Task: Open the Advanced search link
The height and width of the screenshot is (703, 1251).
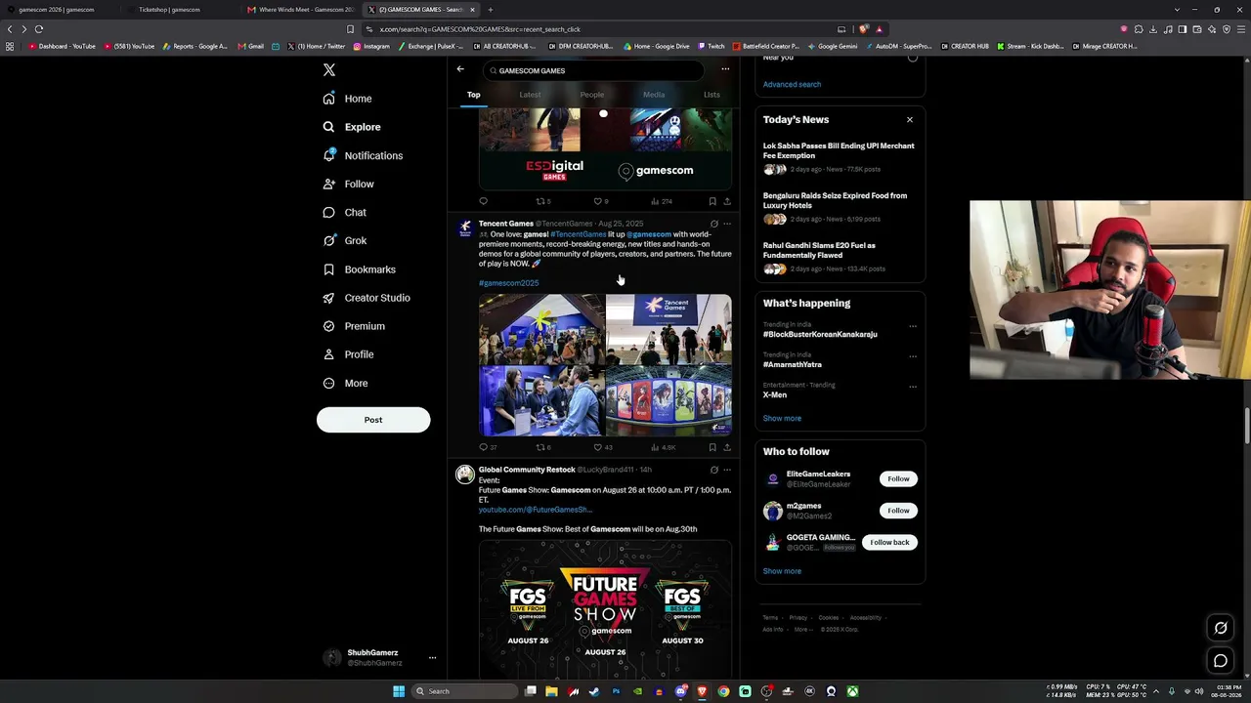Action: click(x=792, y=84)
